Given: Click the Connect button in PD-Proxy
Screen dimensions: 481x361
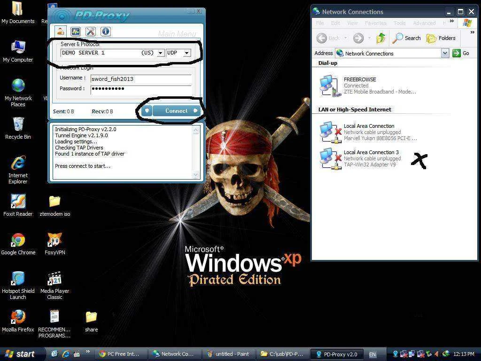Looking at the screenshot, I should coord(177,111).
